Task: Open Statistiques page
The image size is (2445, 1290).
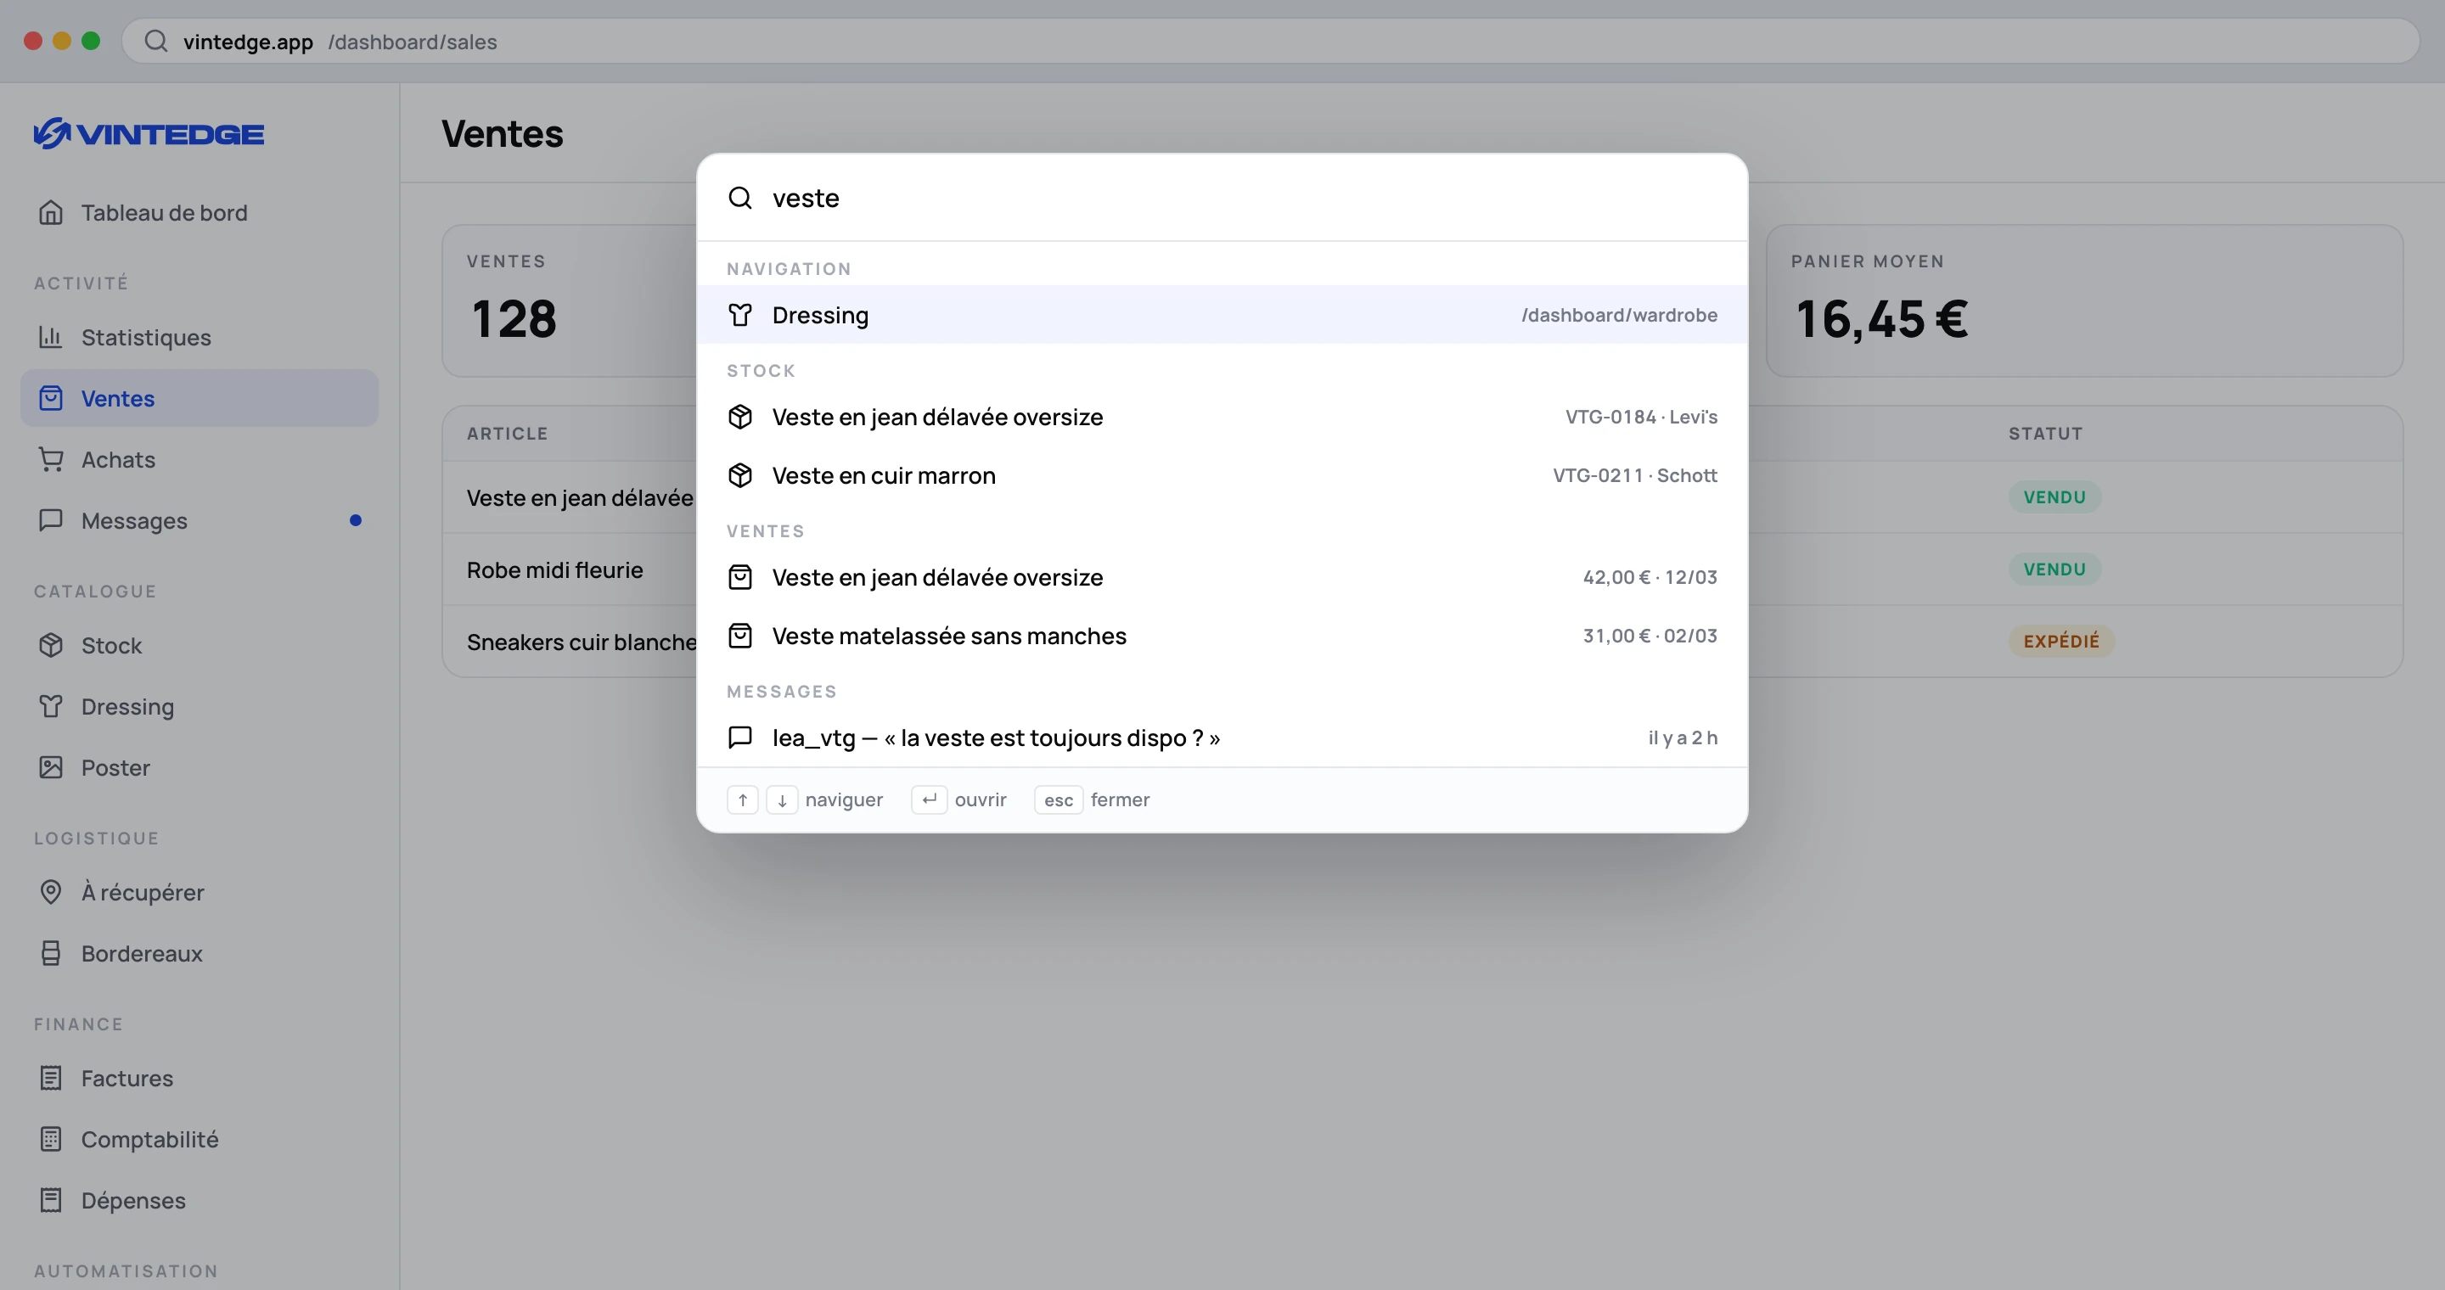Action: (x=200, y=337)
